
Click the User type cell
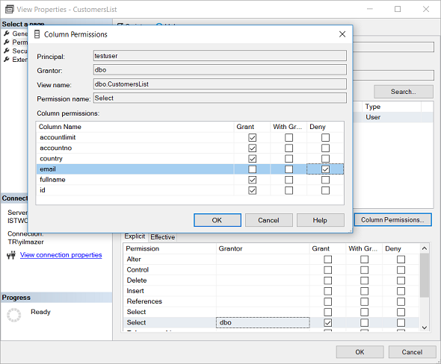pyautogui.click(x=392, y=117)
